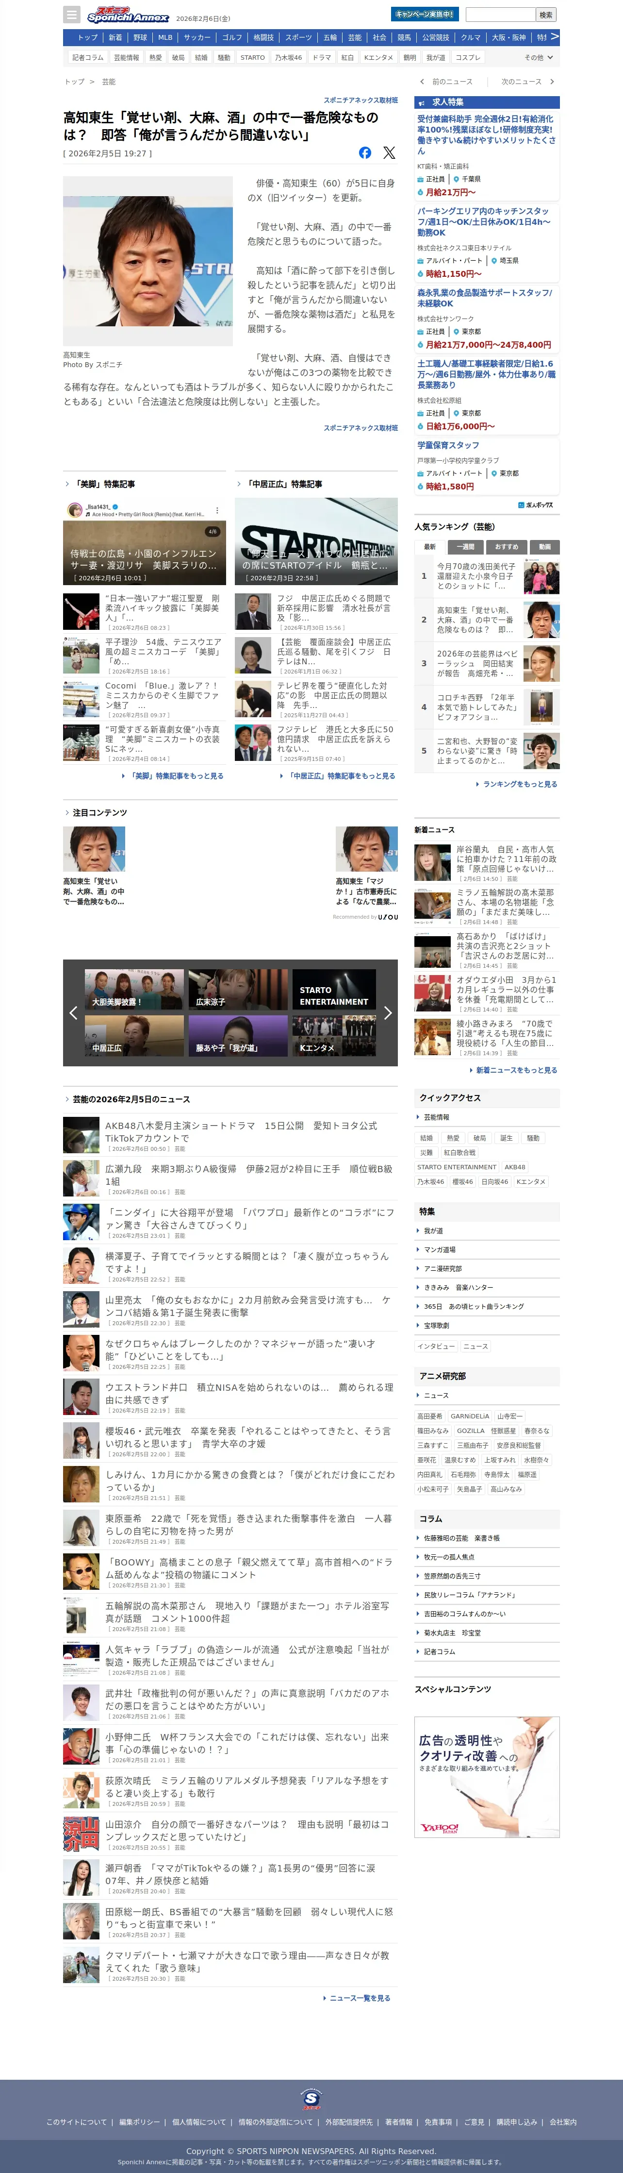This screenshot has height=2173, width=623.
Task: Open 受付兼歯科助手 job listing
Action: point(487,135)
